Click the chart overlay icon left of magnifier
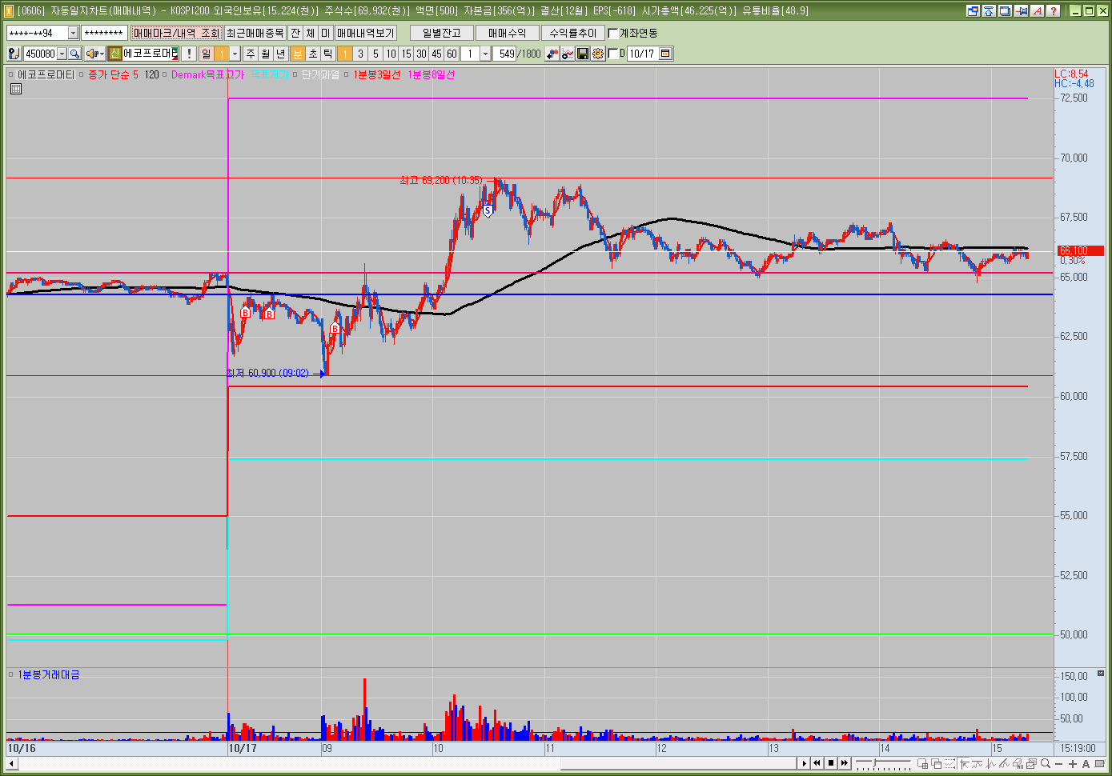The height and width of the screenshot is (776, 1112). tap(1031, 764)
